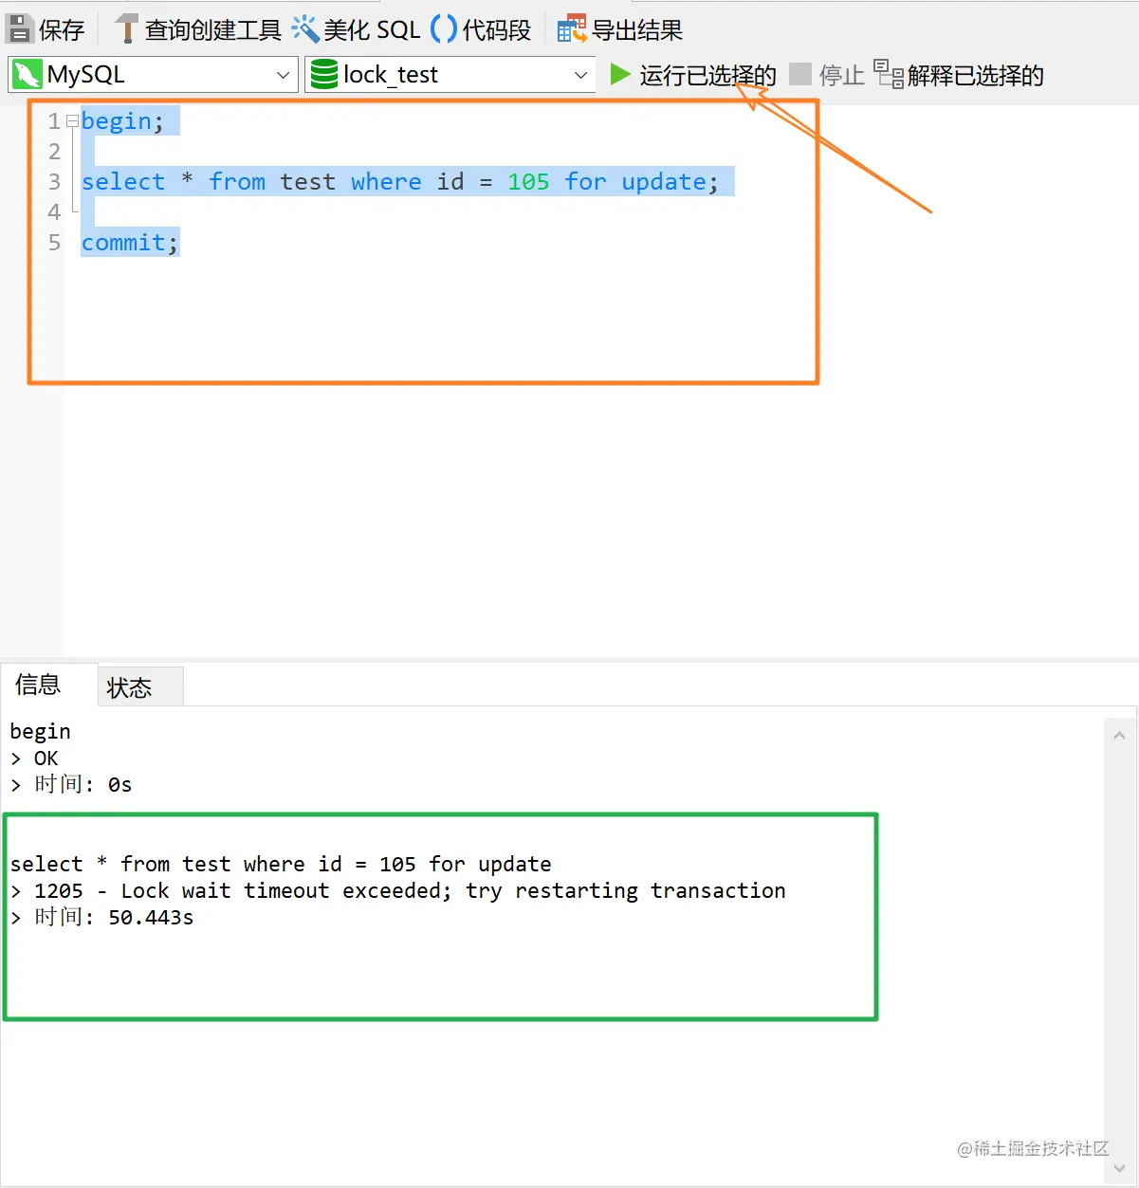This screenshot has width=1139, height=1188.
Task: Click the '时间: 50.443s' output line
Action: tap(101, 918)
